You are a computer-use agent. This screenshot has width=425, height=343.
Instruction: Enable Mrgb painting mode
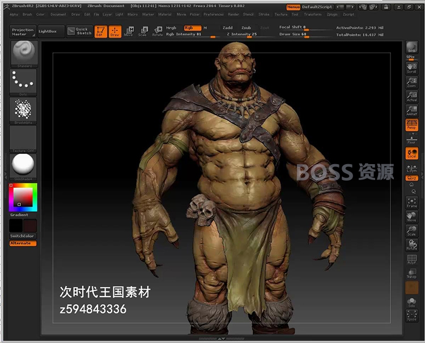(x=171, y=28)
